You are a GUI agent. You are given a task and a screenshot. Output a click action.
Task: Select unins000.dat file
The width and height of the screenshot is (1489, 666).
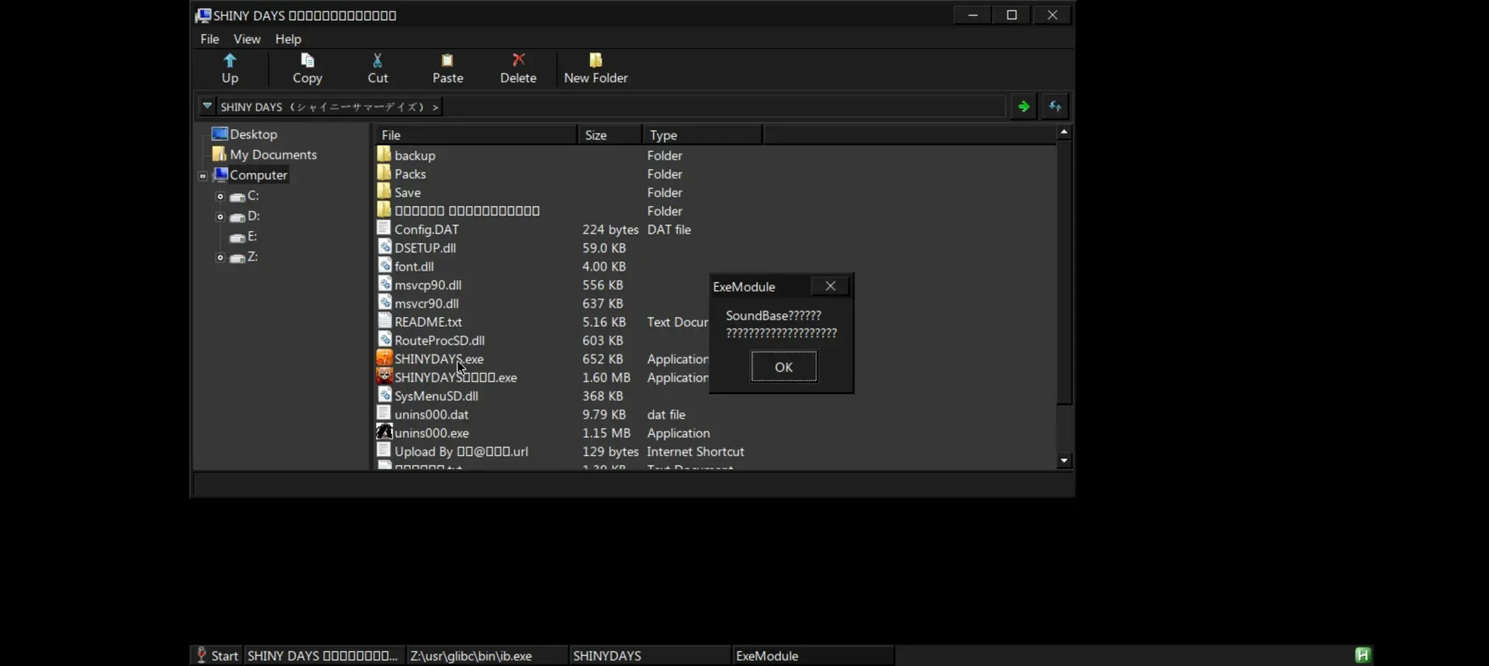pyautogui.click(x=431, y=415)
